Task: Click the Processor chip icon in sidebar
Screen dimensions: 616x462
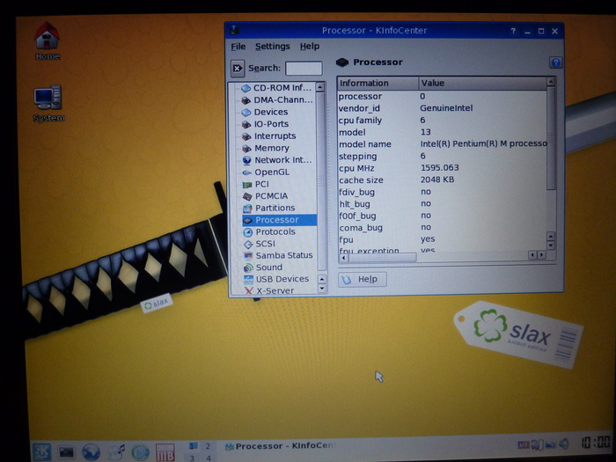Action: (x=247, y=220)
